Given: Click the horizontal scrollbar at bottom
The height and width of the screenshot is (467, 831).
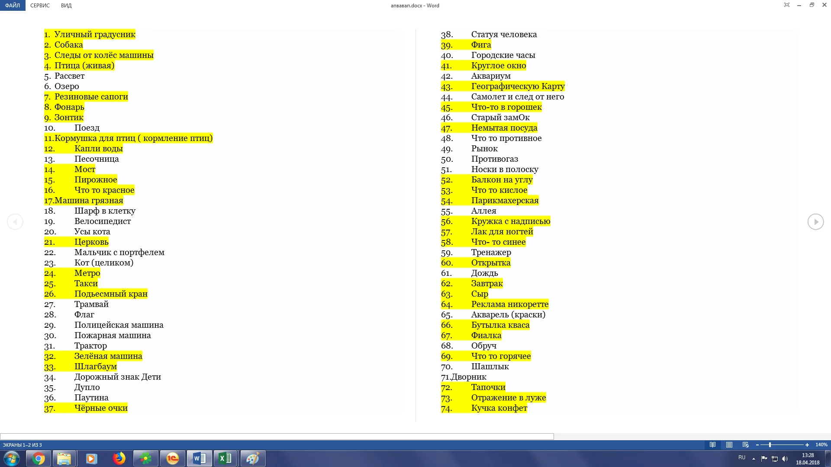Looking at the screenshot, I should pos(277,436).
